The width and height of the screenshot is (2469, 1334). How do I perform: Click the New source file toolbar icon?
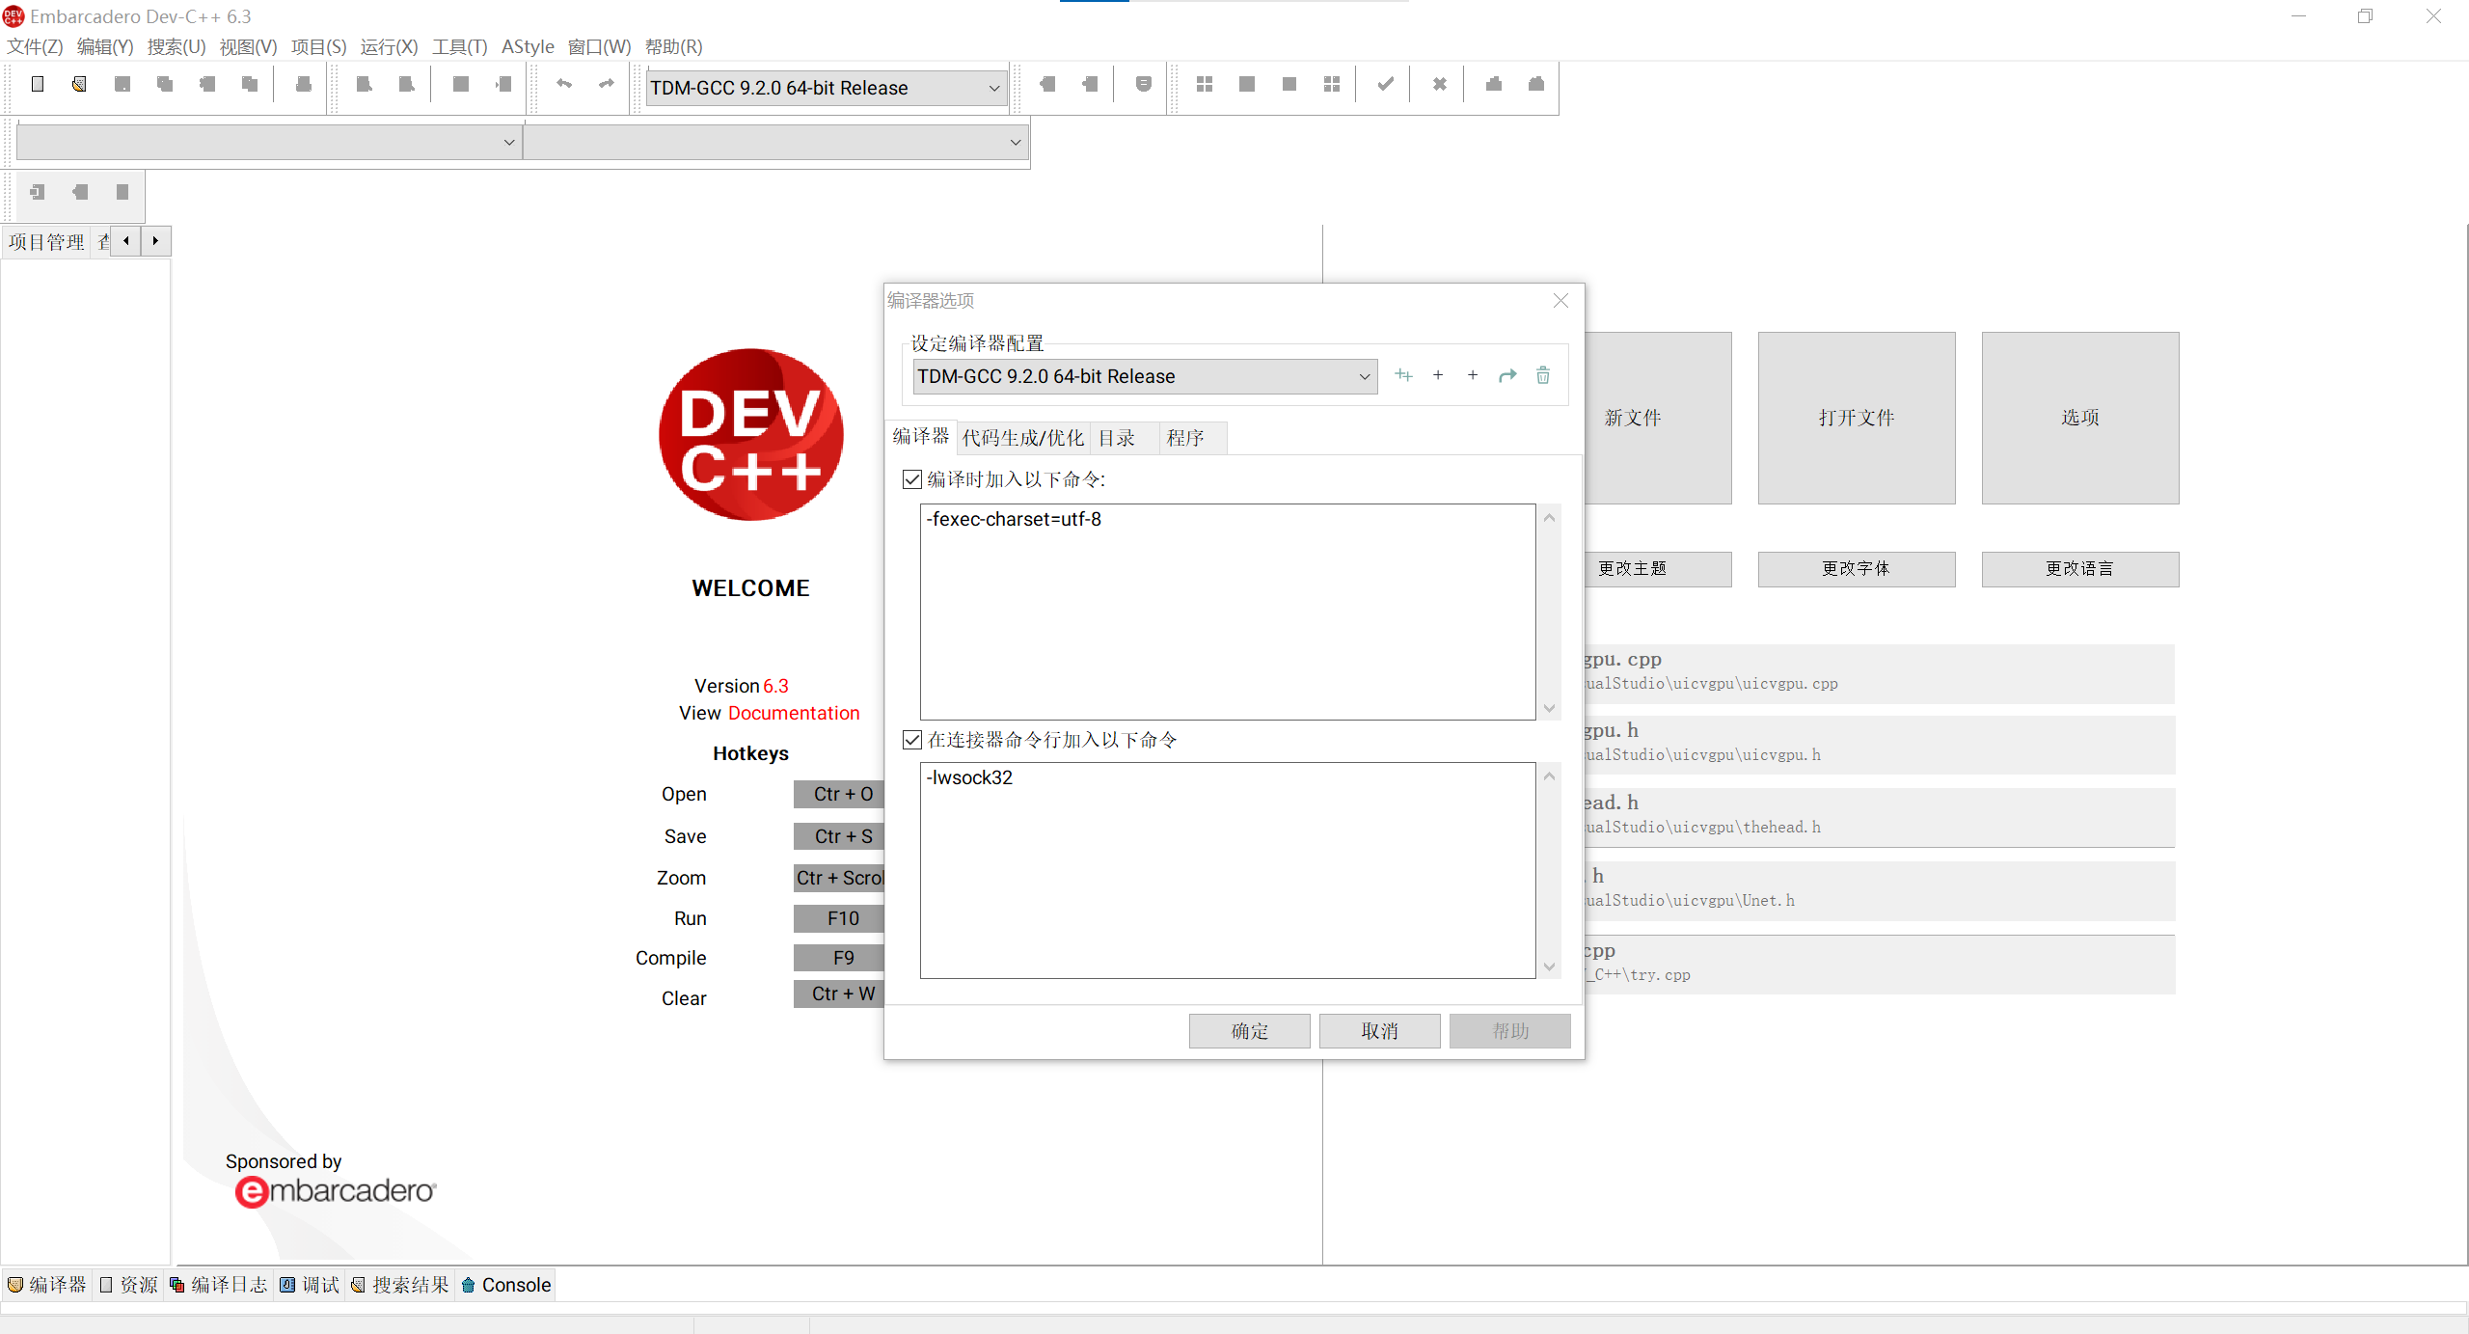point(38,84)
